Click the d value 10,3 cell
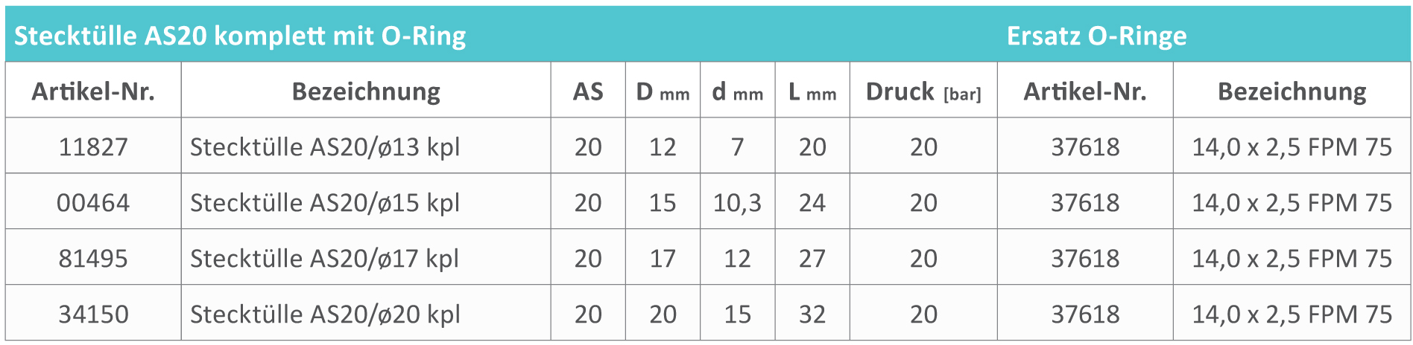The height and width of the screenshot is (345, 1413). pyautogui.click(x=737, y=202)
